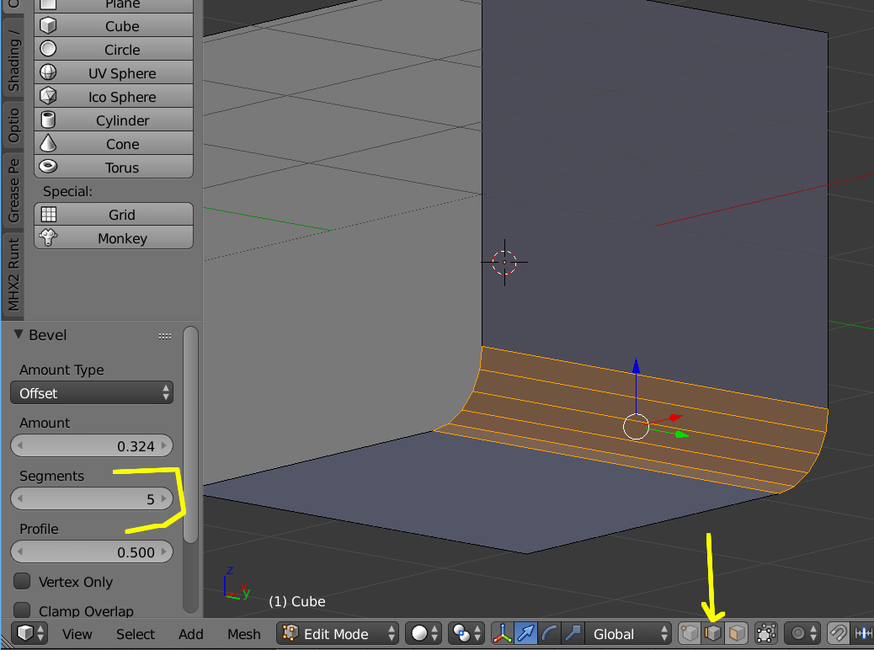Toggle limit selection to visible
This screenshot has width=874, height=650.
click(x=766, y=633)
